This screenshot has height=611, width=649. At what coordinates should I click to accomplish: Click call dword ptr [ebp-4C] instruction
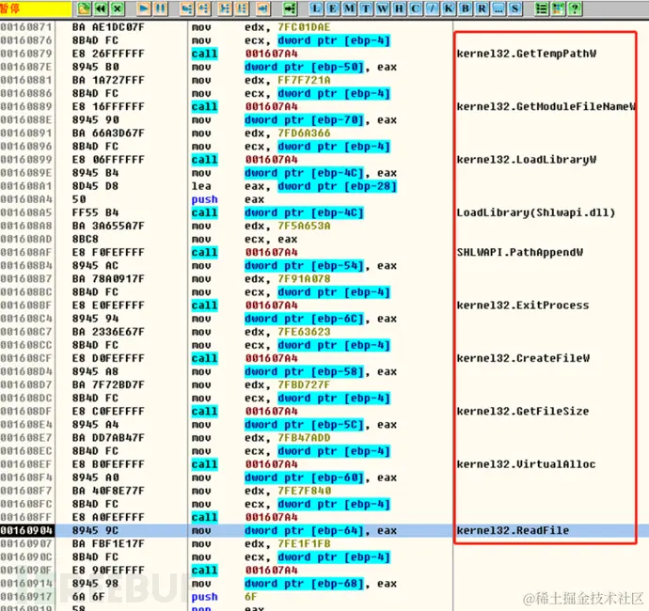click(277, 212)
